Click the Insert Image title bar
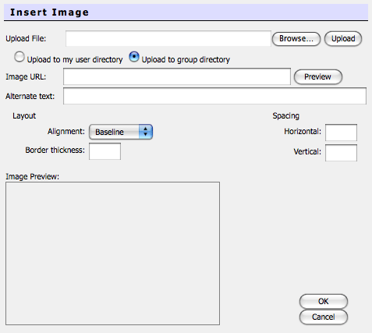The width and height of the screenshot is (372, 333). pos(186,12)
